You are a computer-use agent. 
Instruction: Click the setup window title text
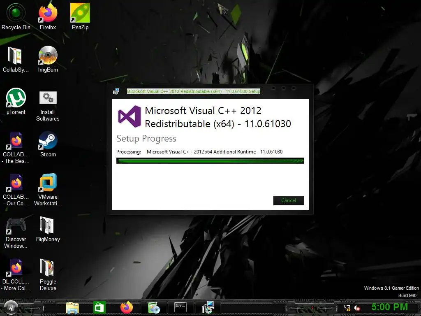click(194, 91)
